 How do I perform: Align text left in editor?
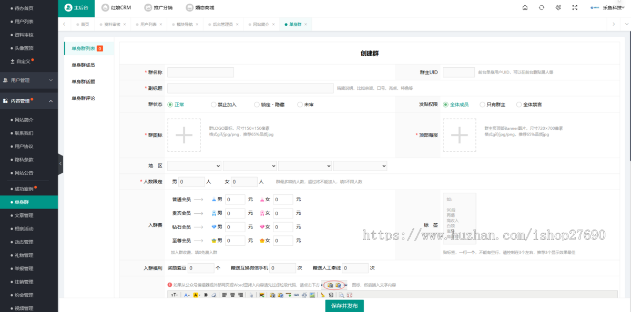224,295
